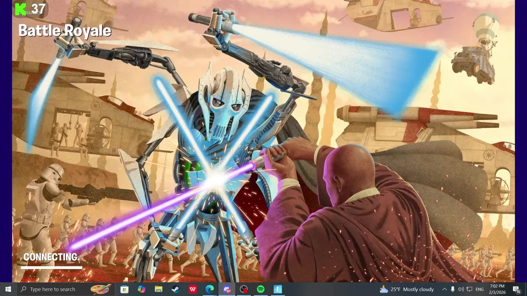This screenshot has height=296, width=527.
Task: Open Discord with its 9+ notification badge
Action: 227,289
